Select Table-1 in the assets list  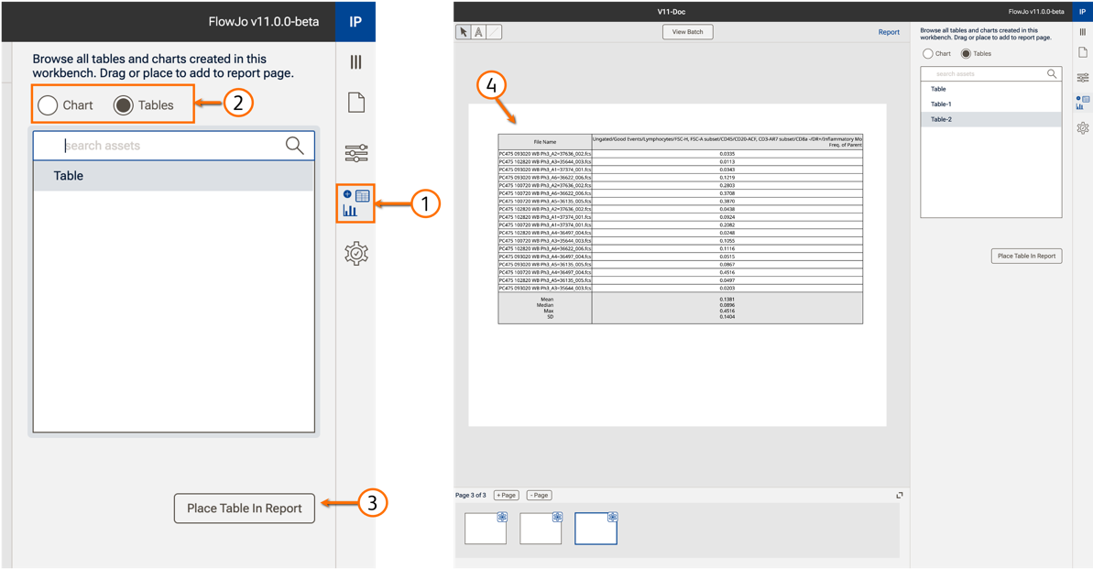coord(941,104)
